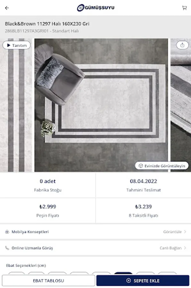Open the EBAT TABLOSU size chart

click(x=48, y=281)
